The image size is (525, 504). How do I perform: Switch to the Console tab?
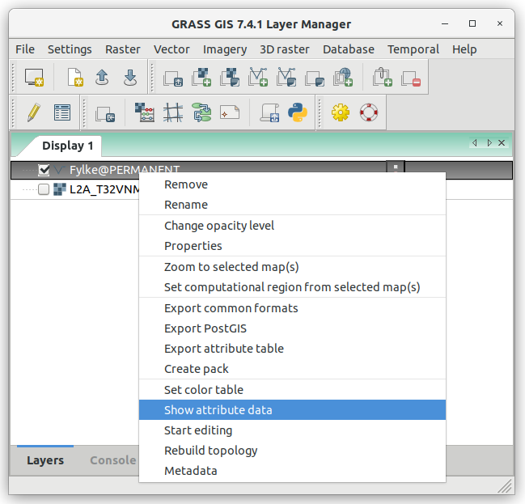click(x=112, y=460)
